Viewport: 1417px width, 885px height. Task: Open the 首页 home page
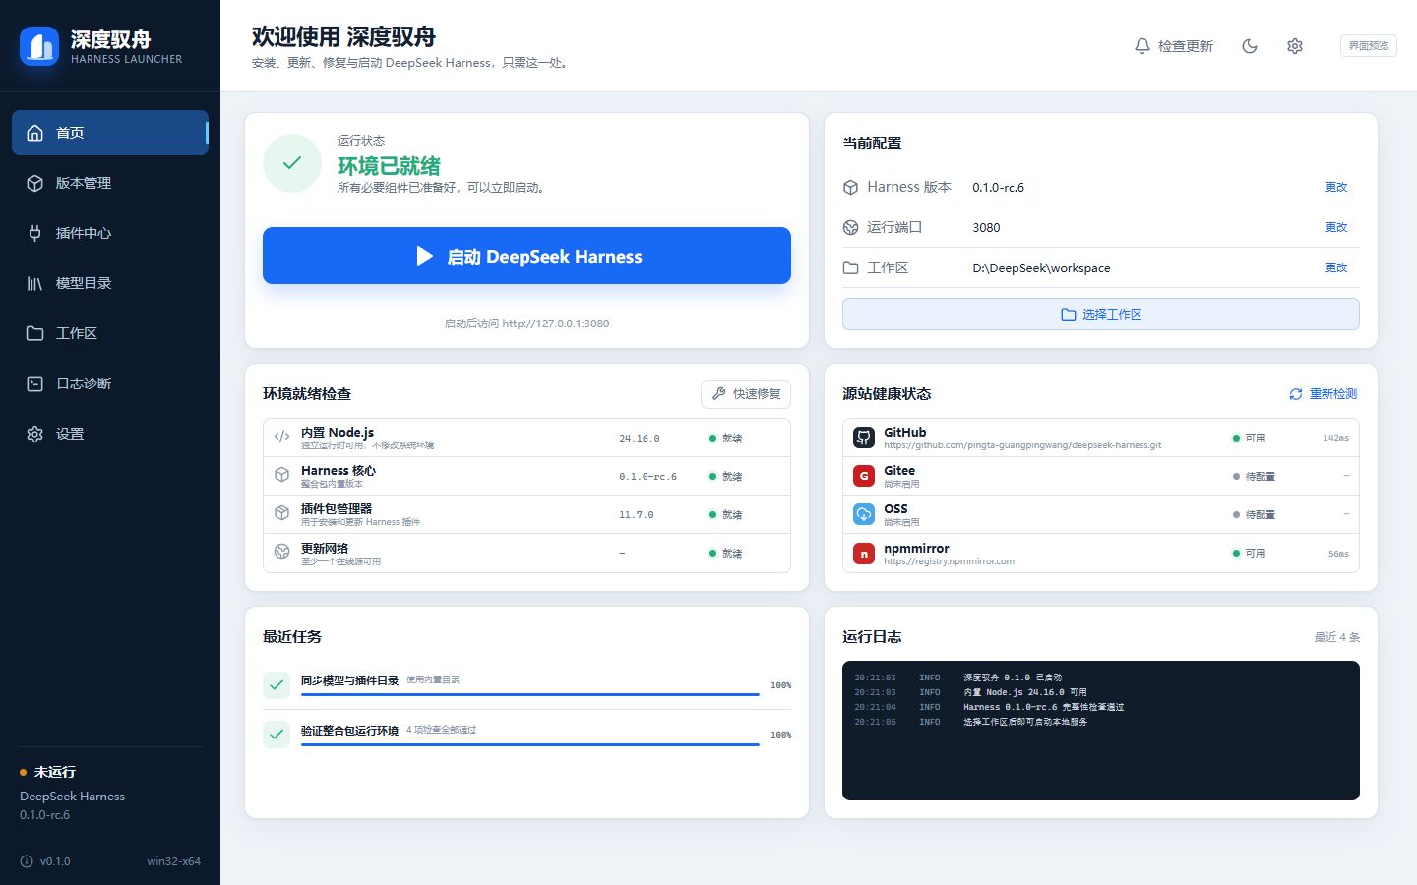coord(110,133)
